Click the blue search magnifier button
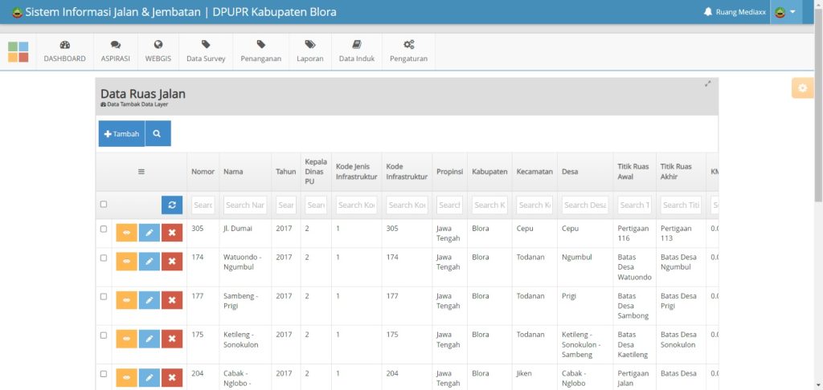 click(158, 134)
